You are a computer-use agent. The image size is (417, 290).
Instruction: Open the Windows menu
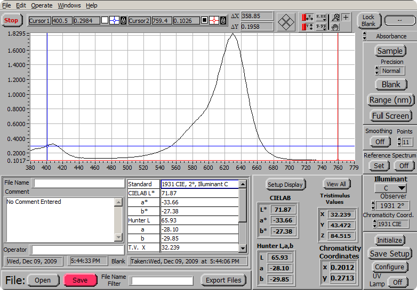pos(69,5)
